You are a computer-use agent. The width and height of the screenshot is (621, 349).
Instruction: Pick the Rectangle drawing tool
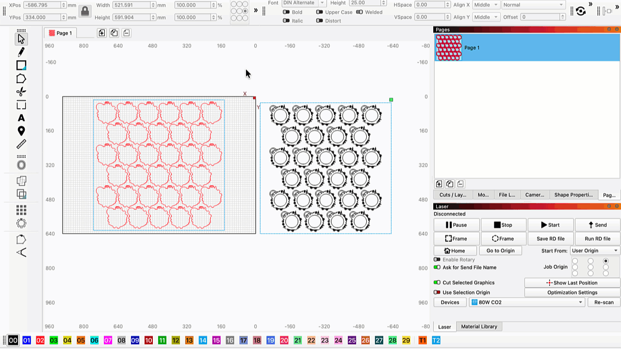click(21, 65)
